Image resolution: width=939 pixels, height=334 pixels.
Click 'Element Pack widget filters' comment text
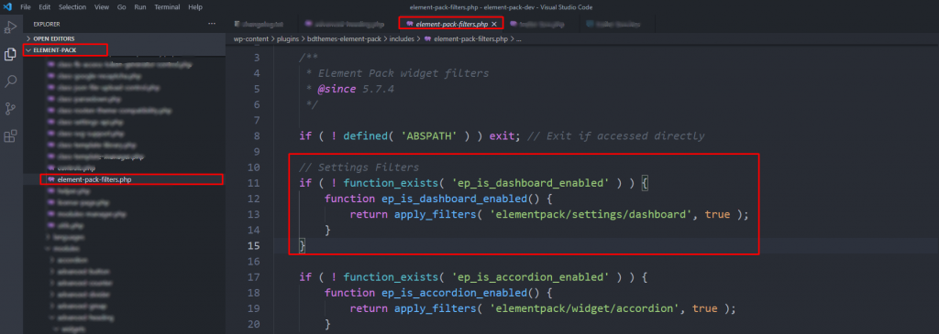pos(403,73)
